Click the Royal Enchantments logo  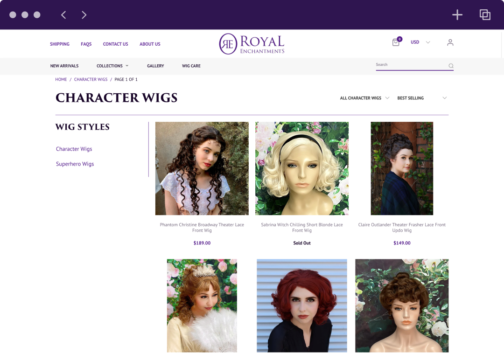pyautogui.click(x=252, y=44)
